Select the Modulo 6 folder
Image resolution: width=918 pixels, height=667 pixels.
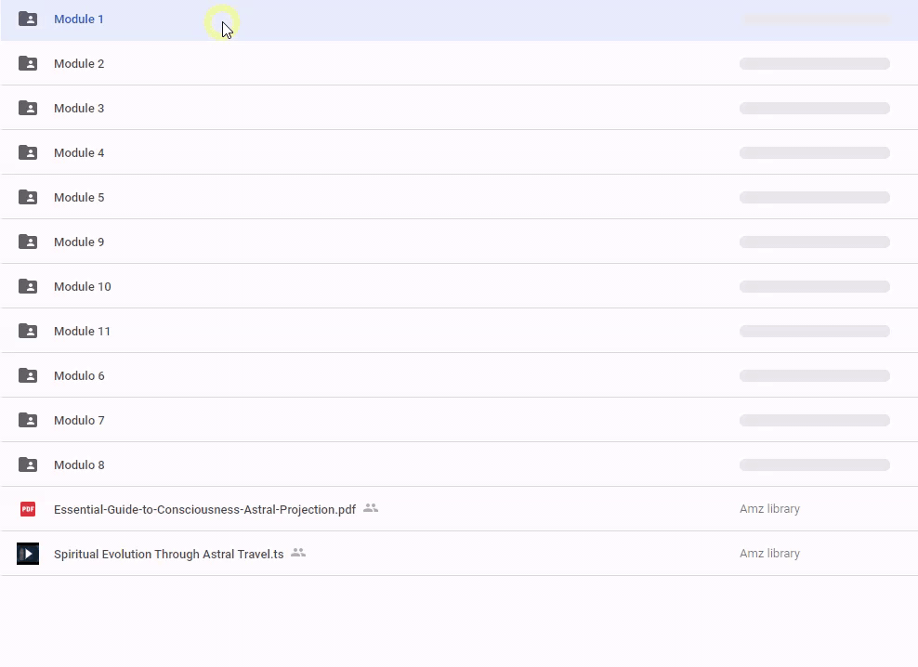(x=79, y=376)
